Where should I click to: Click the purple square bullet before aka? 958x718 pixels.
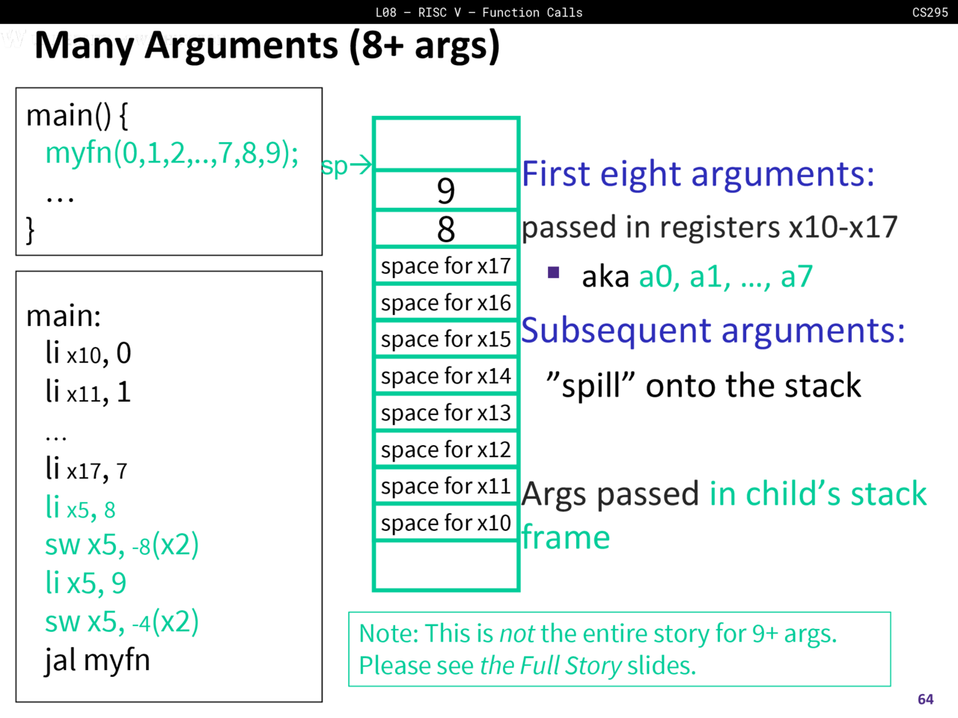pyautogui.click(x=553, y=272)
